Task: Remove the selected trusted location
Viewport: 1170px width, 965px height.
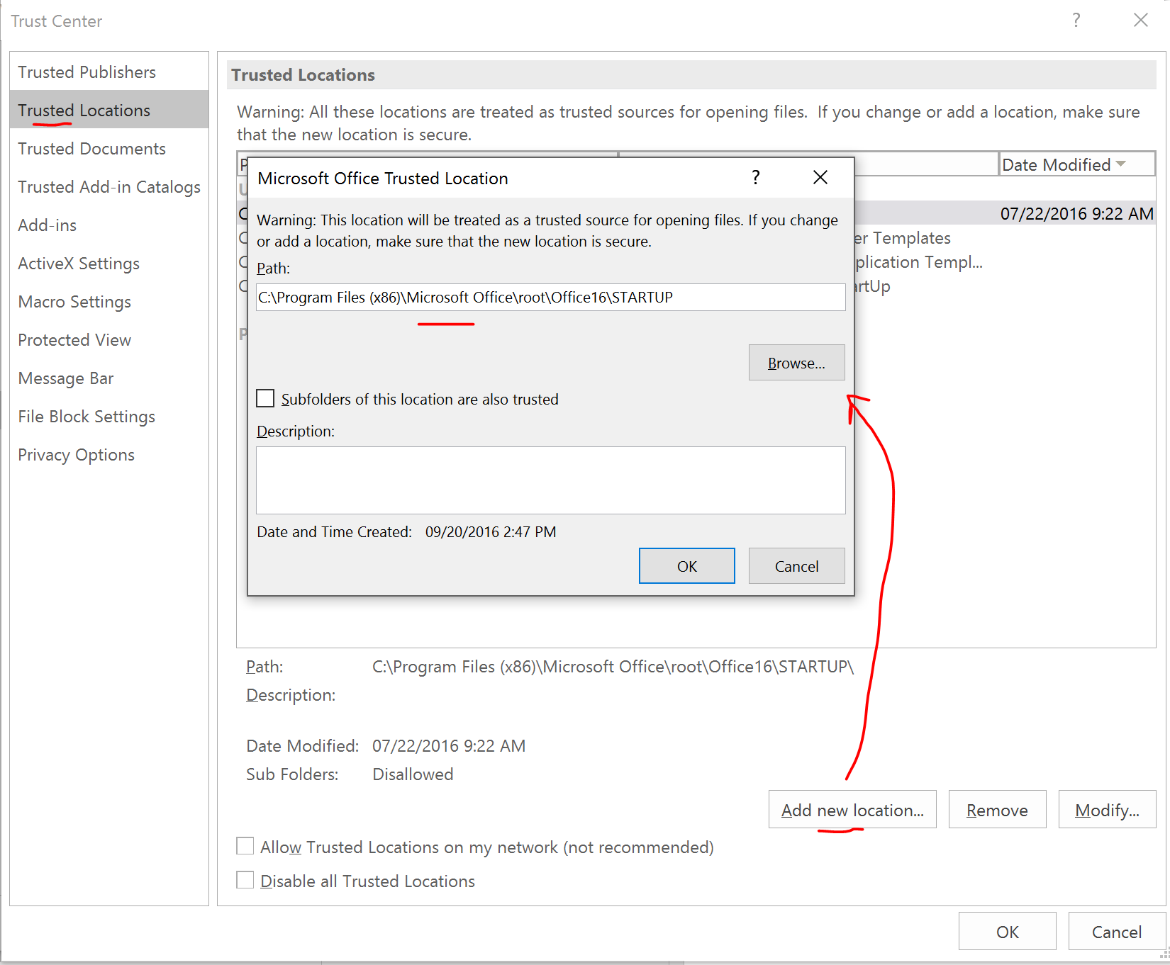Action: click(997, 810)
